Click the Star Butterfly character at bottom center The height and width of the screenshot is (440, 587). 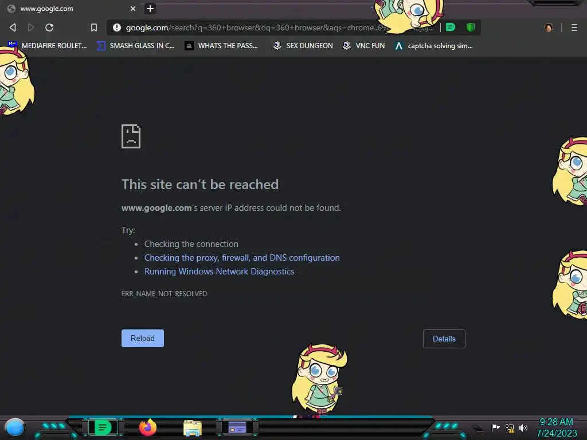coord(319,379)
